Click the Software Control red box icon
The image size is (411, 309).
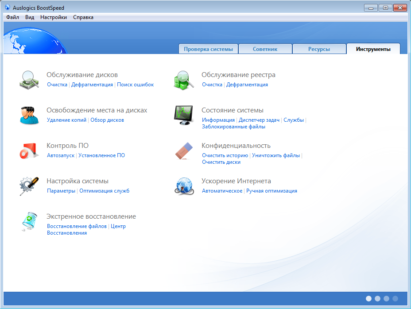29,151
